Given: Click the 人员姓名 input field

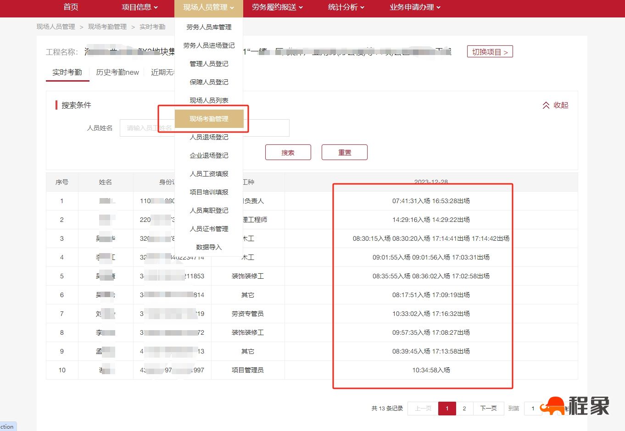Looking at the screenshot, I should coord(204,128).
